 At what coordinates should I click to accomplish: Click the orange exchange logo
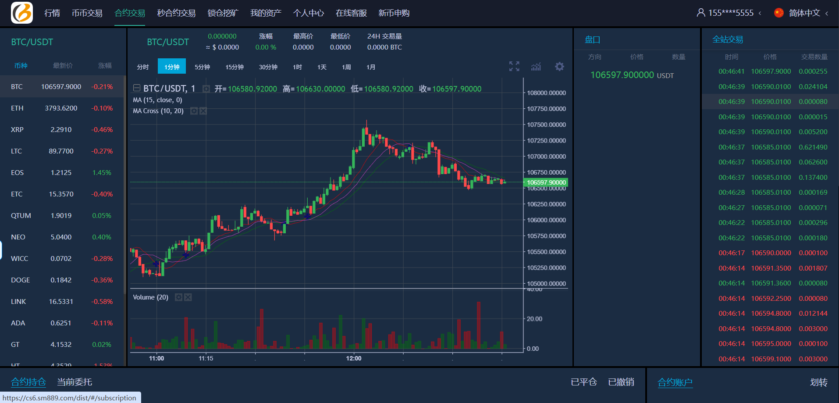[x=22, y=13]
